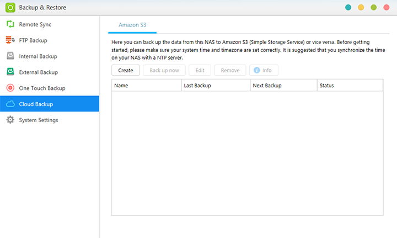397x238 pixels.
Task: Click the Cloud Backup cloud icon
Action: (x=10, y=104)
